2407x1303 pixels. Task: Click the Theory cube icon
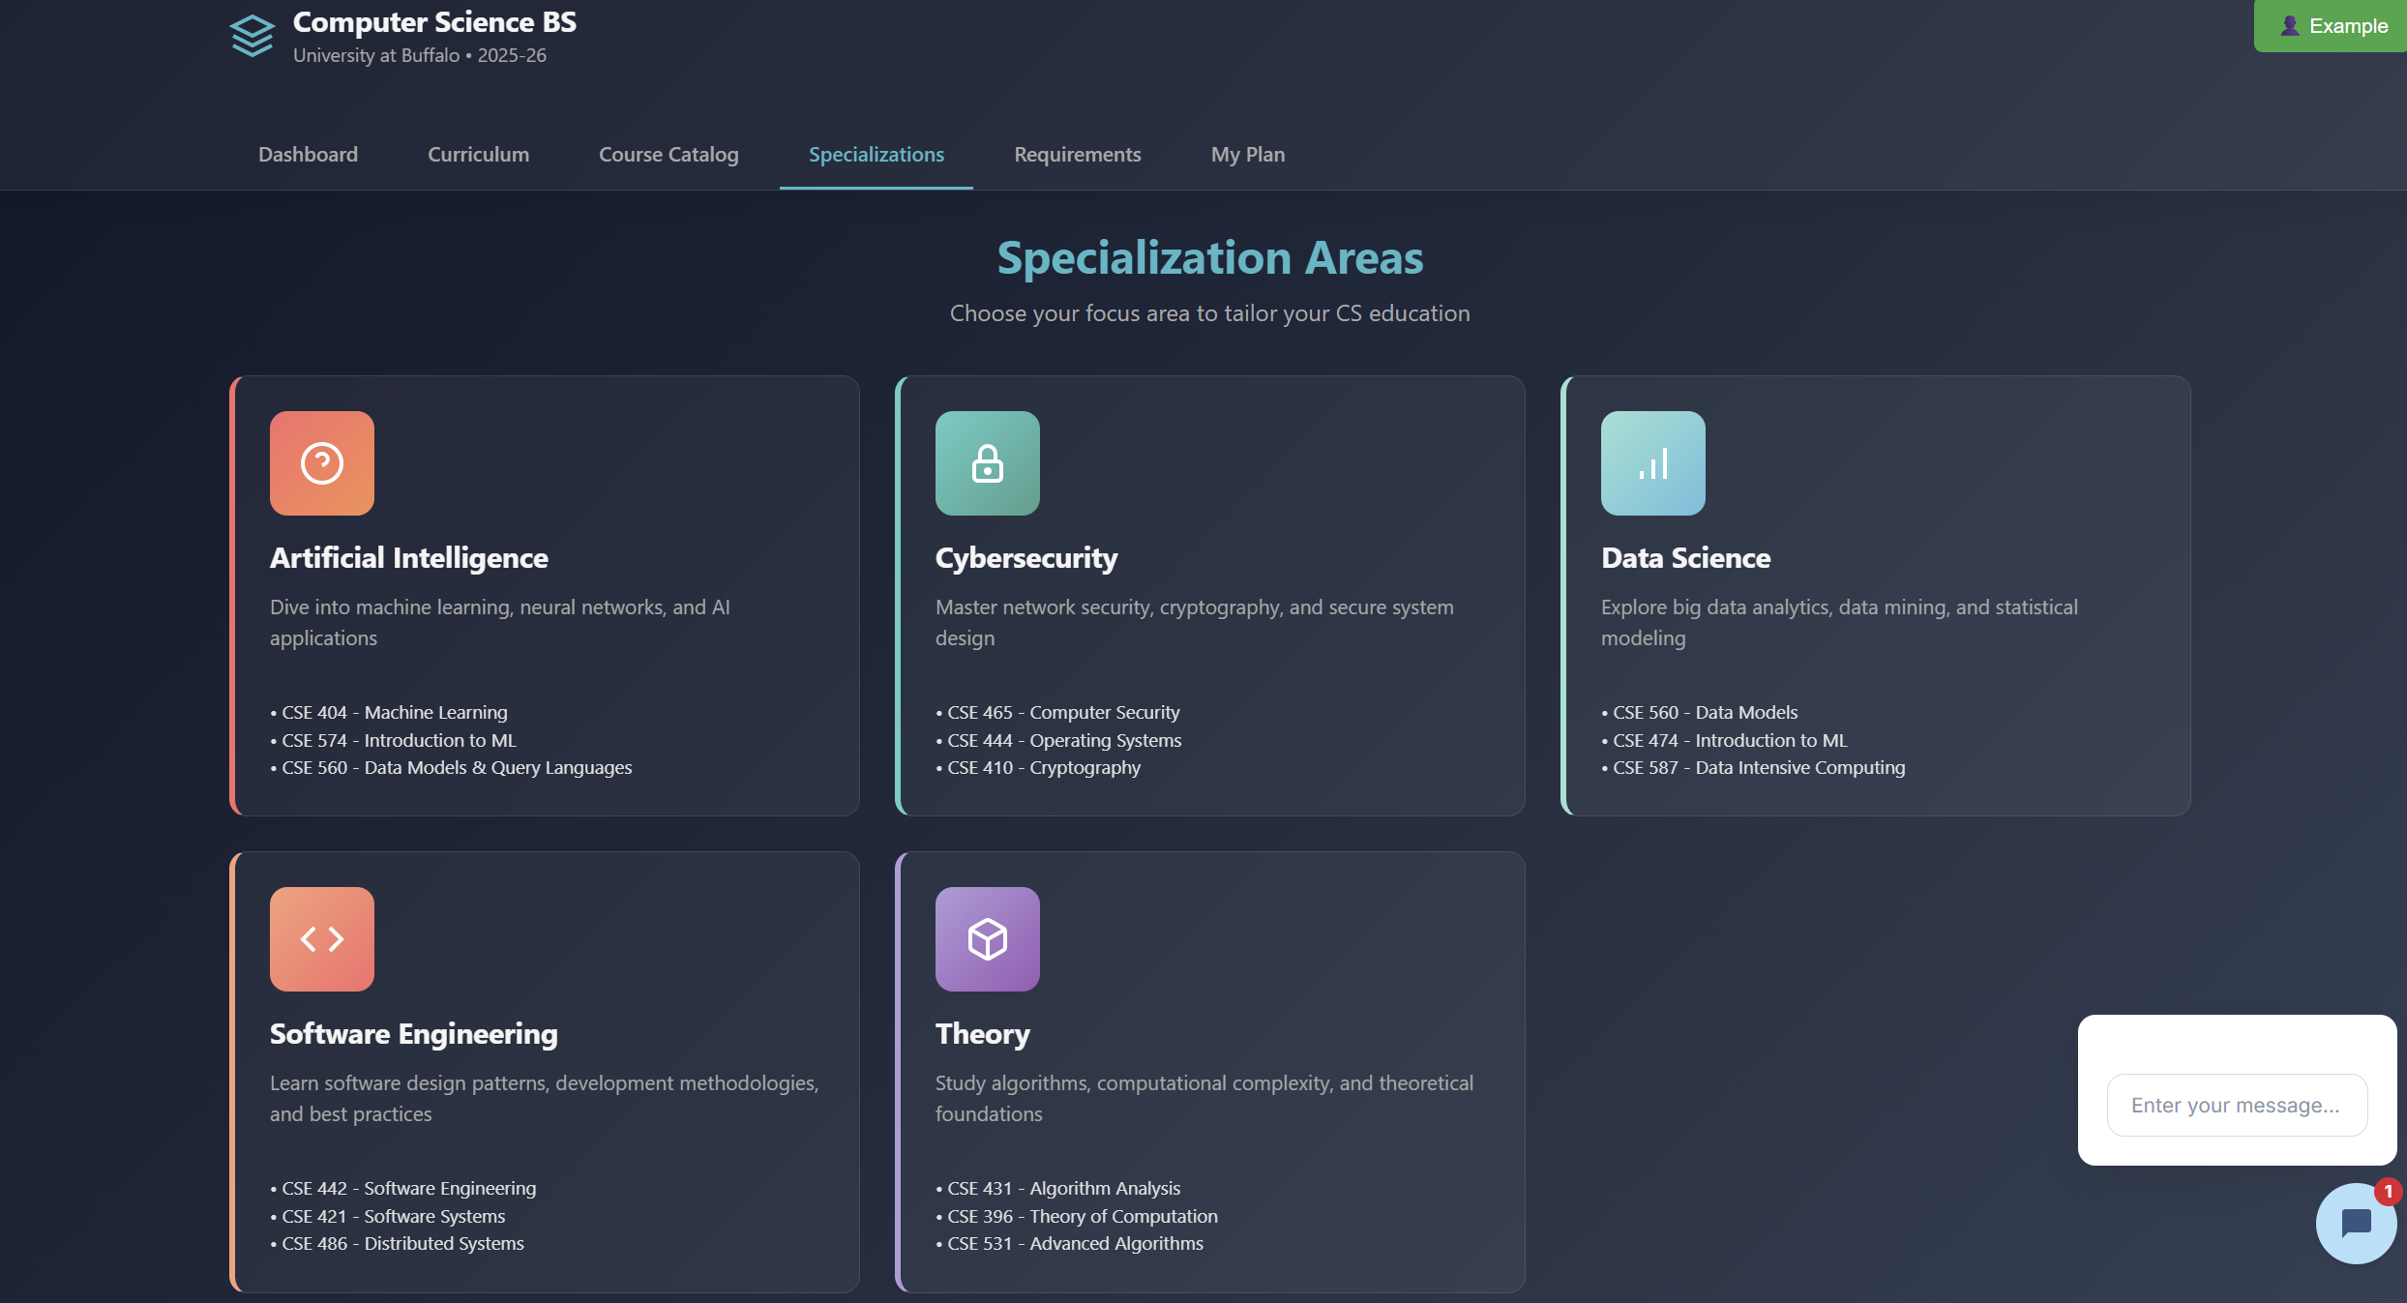(987, 939)
